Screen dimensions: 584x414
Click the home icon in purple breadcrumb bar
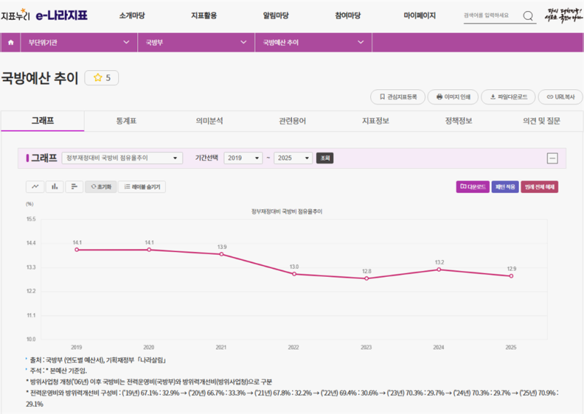click(x=10, y=42)
